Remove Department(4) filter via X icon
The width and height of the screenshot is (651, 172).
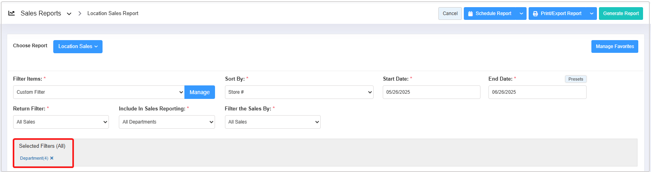[52, 158]
